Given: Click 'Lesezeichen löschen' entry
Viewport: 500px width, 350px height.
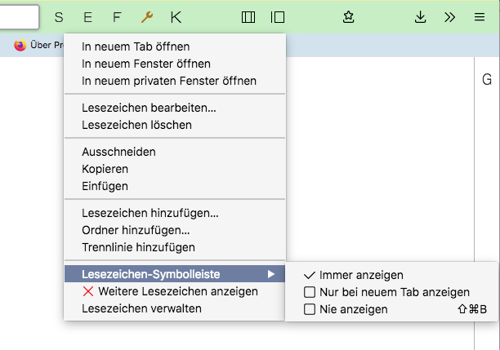Looking at the screenshot, I should pos(136,125).
